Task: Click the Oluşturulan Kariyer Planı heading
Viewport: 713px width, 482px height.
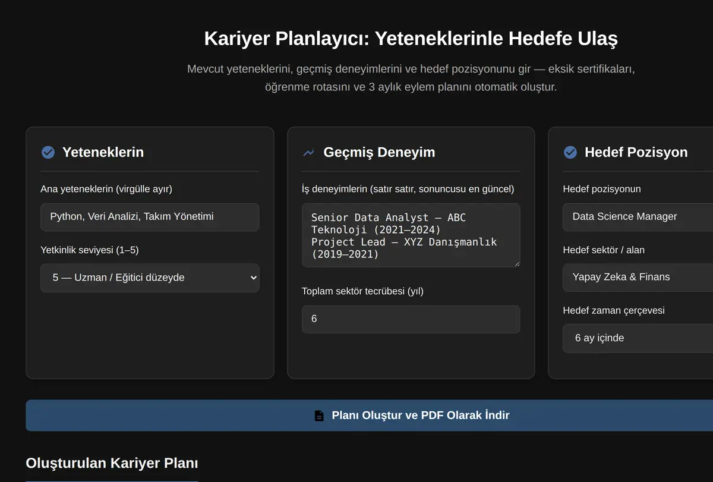Action: coord(112,463)
